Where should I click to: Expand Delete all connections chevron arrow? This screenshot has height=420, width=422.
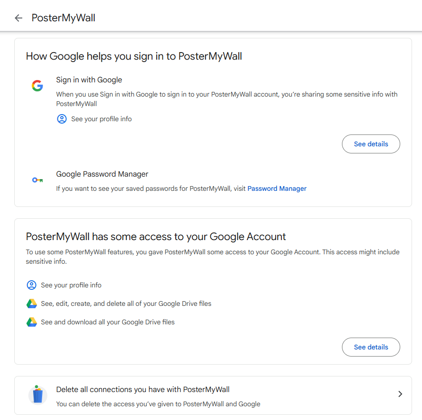400,394
